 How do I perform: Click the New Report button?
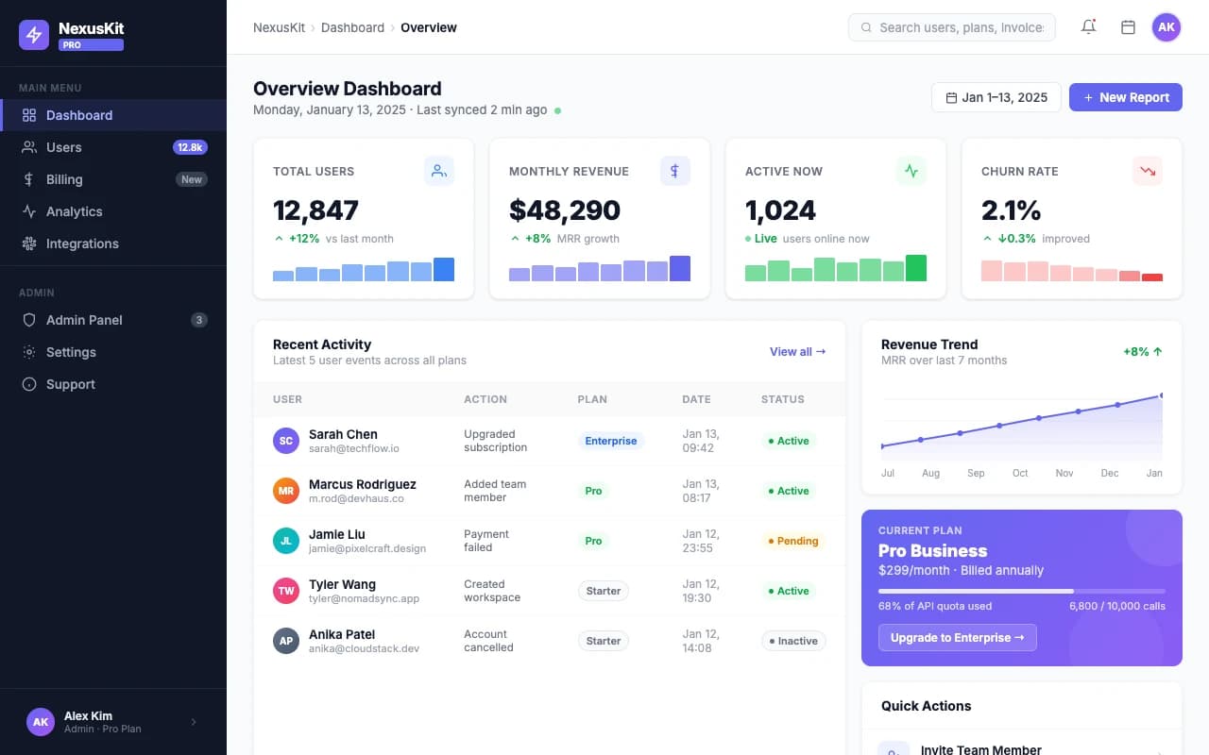tap(1125, 96)
